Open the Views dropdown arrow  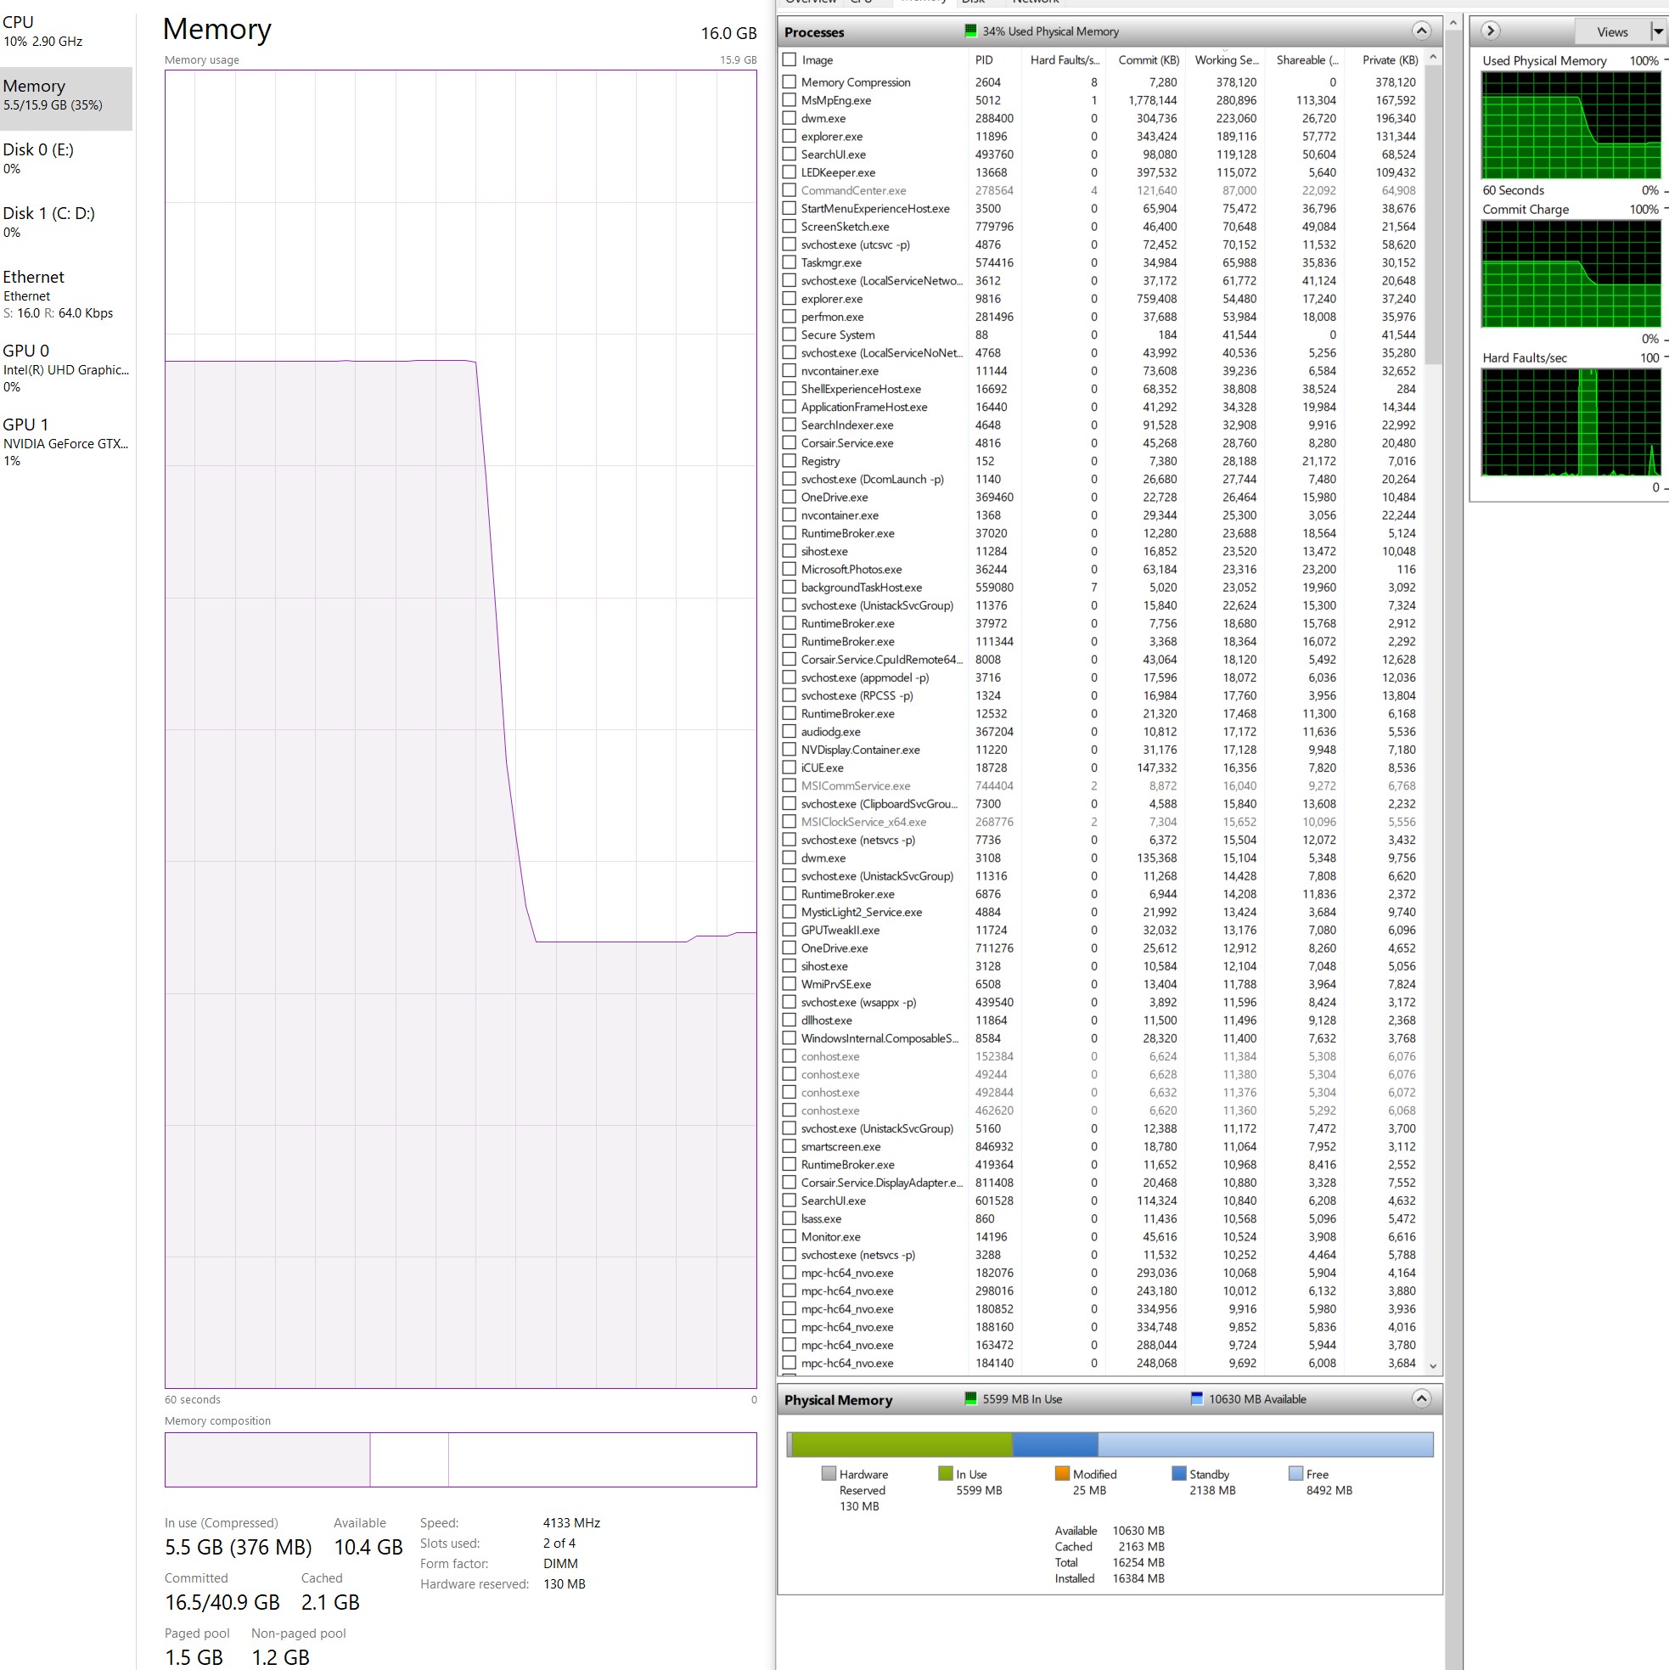(x=1658, y=32)
